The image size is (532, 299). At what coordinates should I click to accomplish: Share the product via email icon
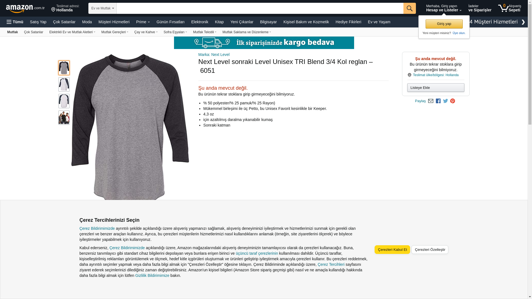(431, 101)
